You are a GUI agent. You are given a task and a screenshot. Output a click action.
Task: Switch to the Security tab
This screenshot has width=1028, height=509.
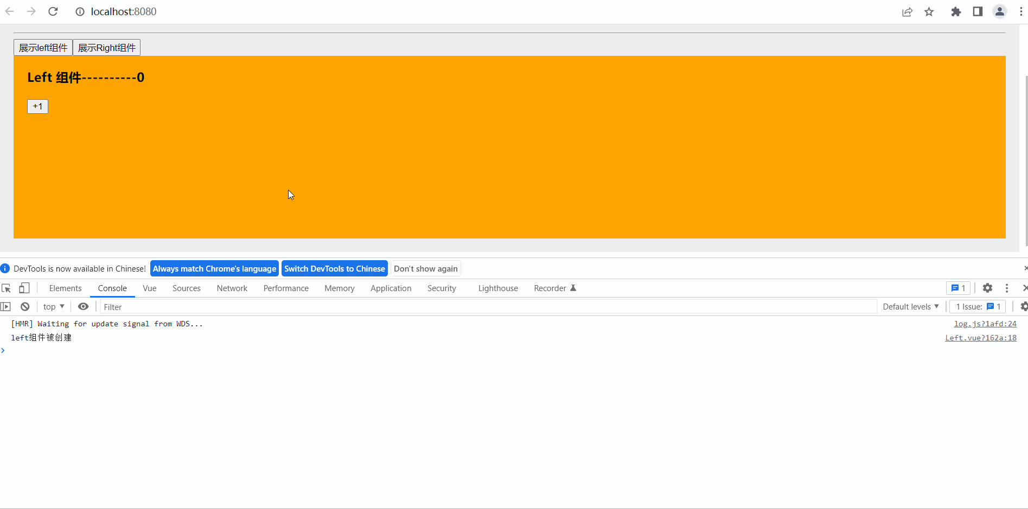442,288
